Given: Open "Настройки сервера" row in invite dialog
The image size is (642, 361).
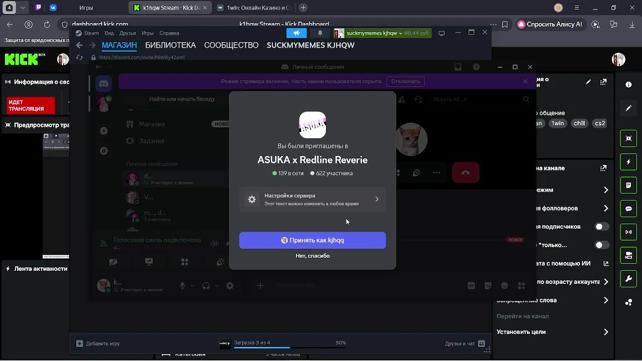Looking at the screenshot, I should pyautogui.click(x=312, y=199).
